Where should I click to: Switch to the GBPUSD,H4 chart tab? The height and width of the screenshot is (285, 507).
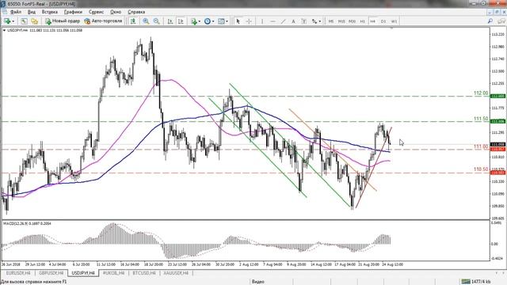[x=51, y=273]
